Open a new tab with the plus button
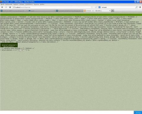Viewport: 142px width, 114px height. click(112, 11)
